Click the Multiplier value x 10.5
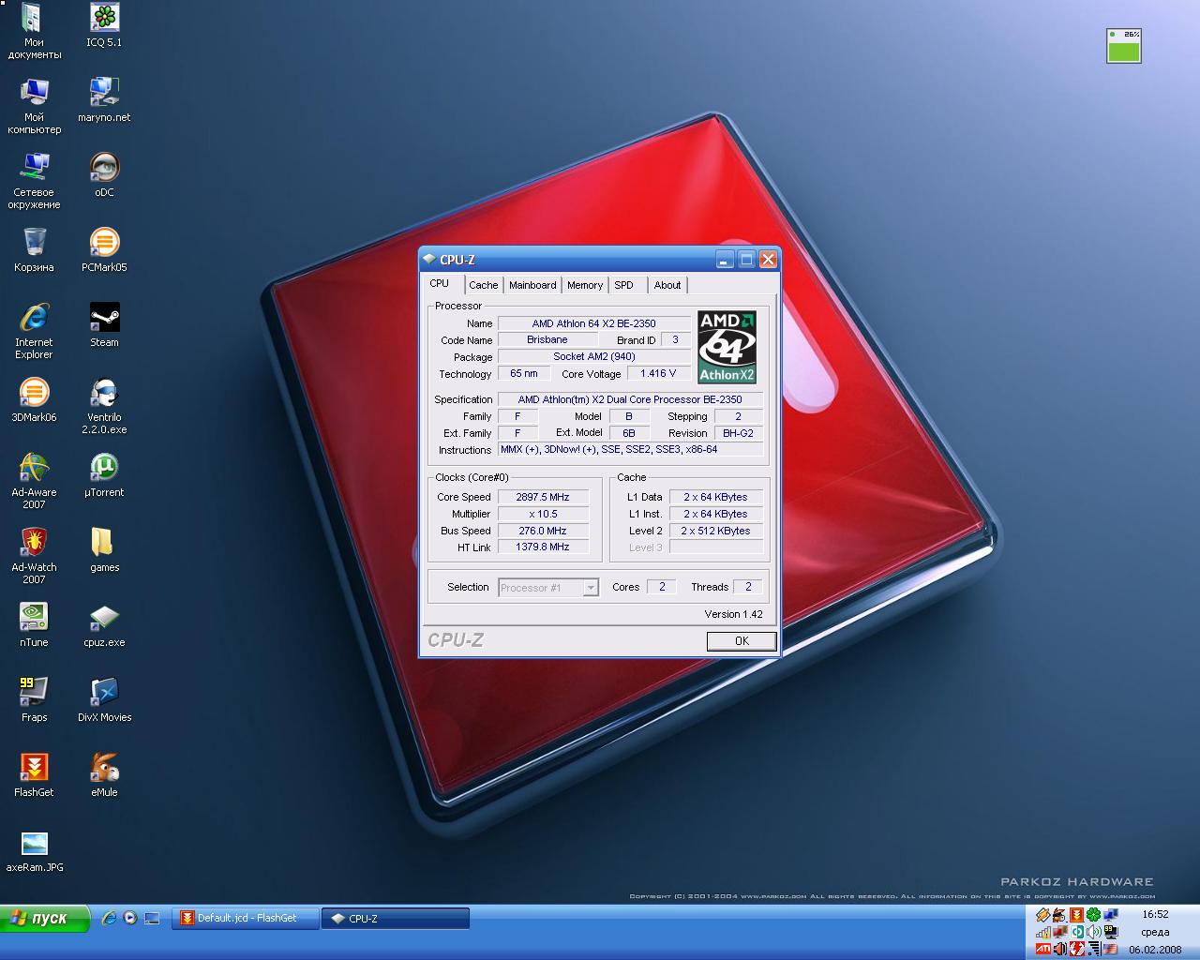1200x960 pixels. (x=543, y=514)
